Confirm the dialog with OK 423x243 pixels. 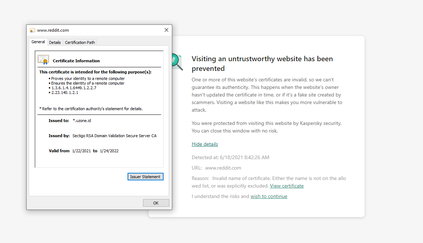tap(156, 203)
